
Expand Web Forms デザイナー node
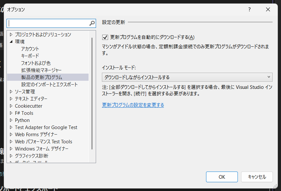coord(11,134)
